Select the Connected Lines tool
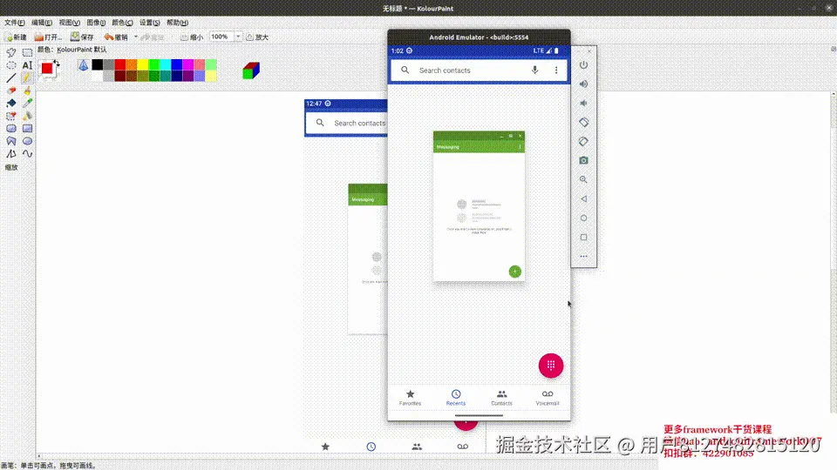 [11, 154]
